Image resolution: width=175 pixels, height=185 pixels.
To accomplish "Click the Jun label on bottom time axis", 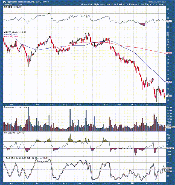I will [37, 183].
